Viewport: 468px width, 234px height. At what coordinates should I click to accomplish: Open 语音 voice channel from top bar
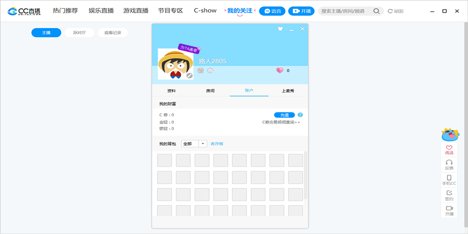click(x=273, y=11)
